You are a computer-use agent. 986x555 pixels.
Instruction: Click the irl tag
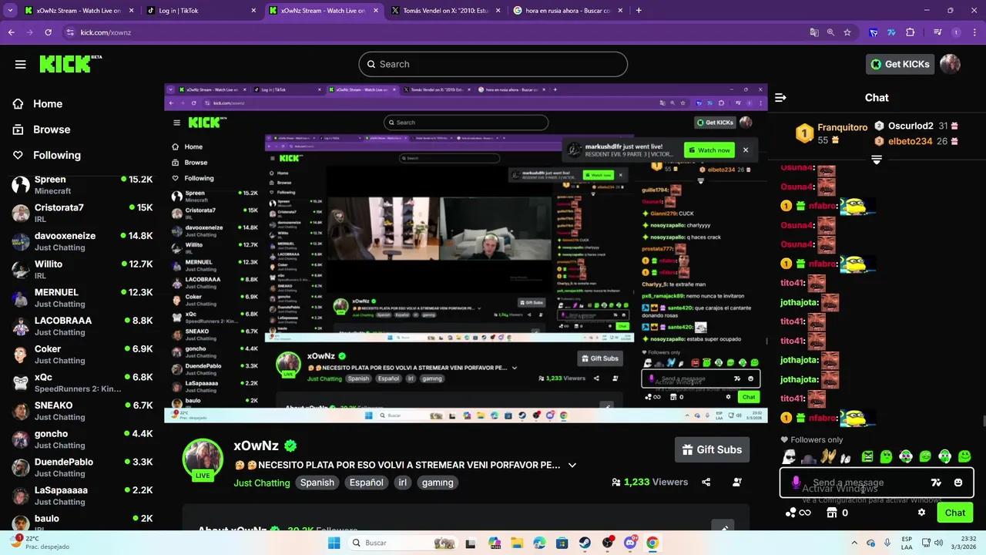coord(402,483)
